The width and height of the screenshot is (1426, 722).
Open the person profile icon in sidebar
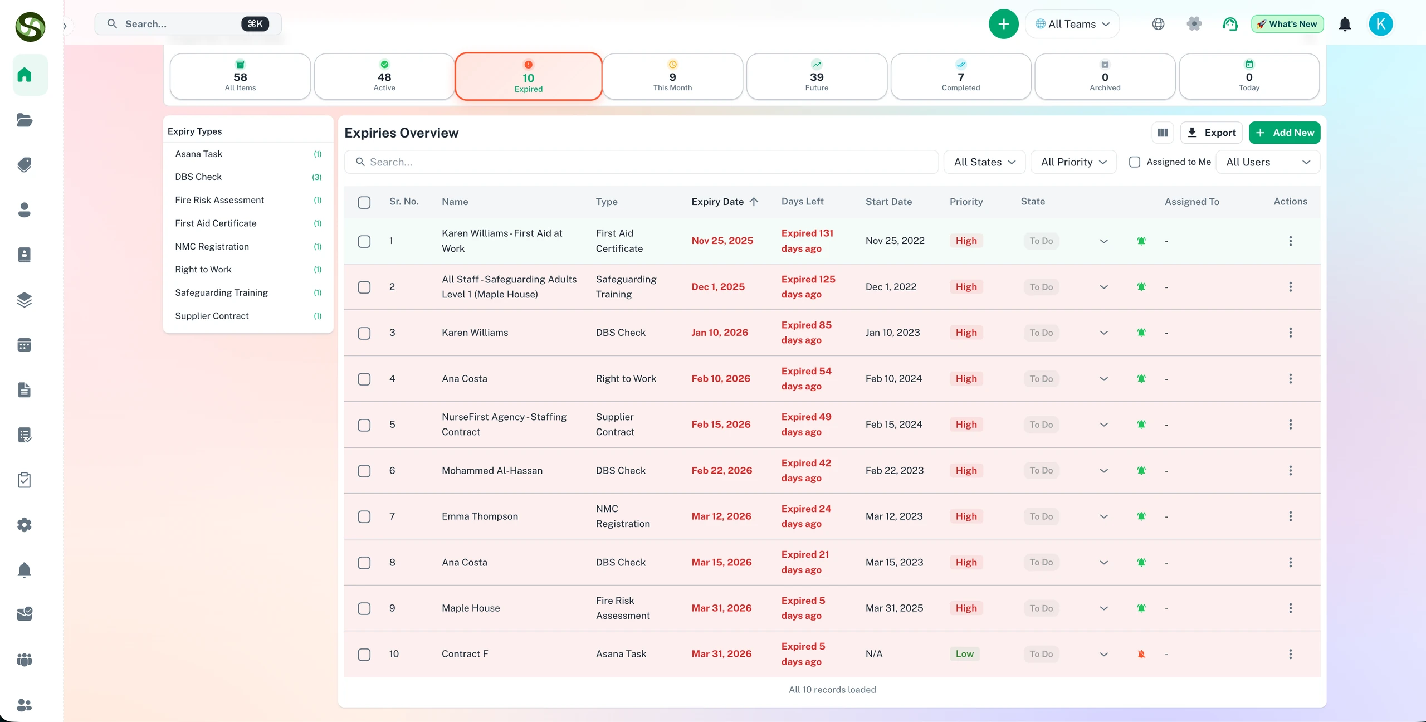tap(25, 209)
